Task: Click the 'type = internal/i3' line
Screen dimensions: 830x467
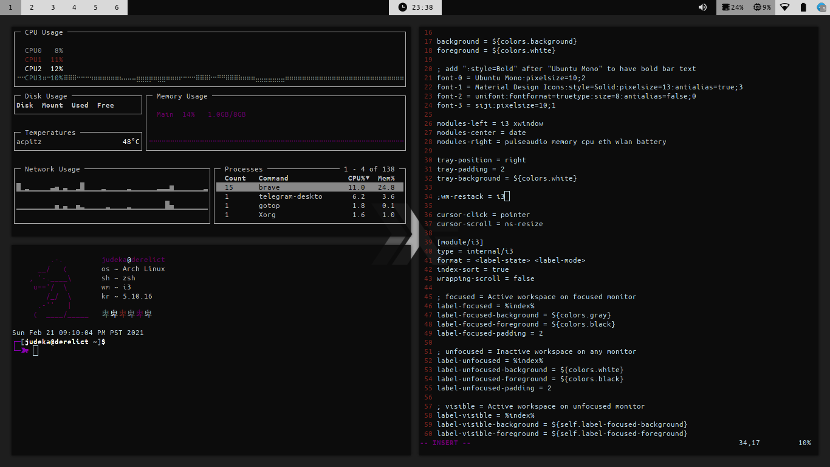Action: tap(475, 251)
